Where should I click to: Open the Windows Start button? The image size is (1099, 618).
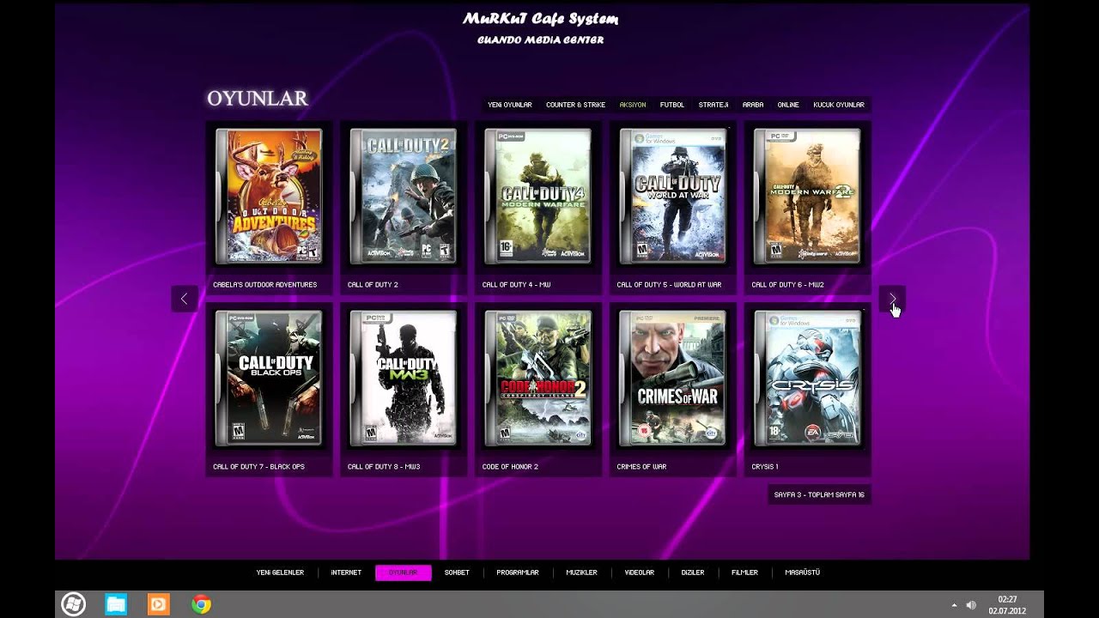point(73,604)
